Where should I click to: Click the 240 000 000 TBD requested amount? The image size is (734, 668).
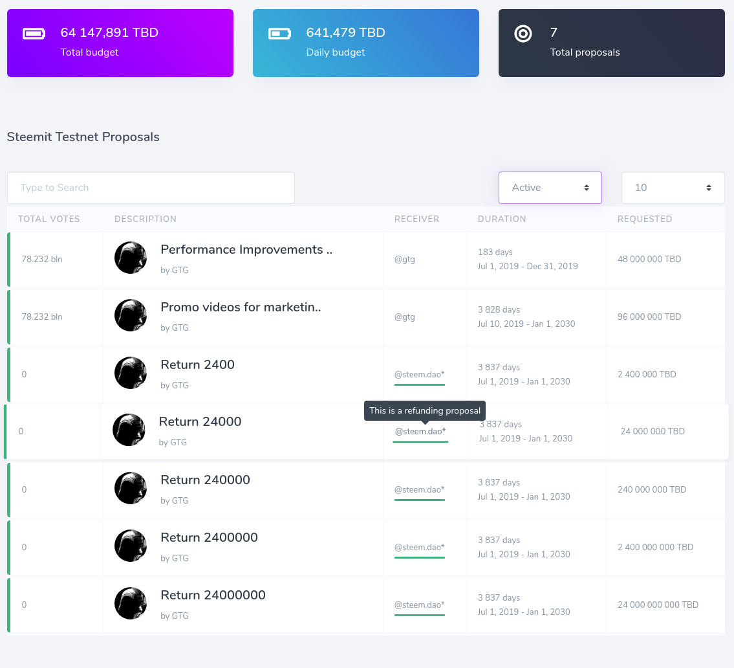652,490
